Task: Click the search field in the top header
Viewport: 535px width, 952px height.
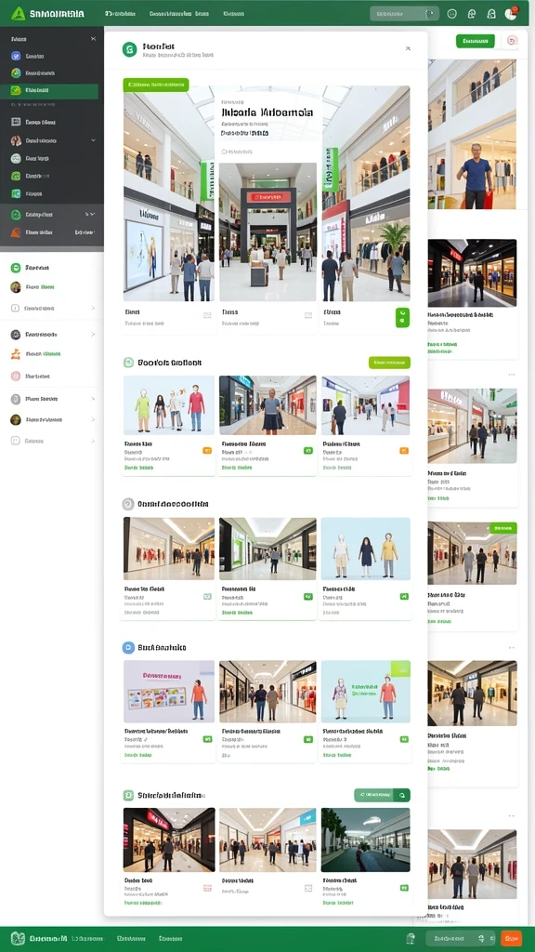Action: pyautogui.click(x=405, y=13)
